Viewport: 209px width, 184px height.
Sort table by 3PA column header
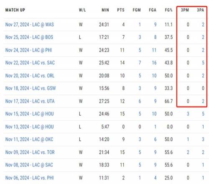[201, 10]
